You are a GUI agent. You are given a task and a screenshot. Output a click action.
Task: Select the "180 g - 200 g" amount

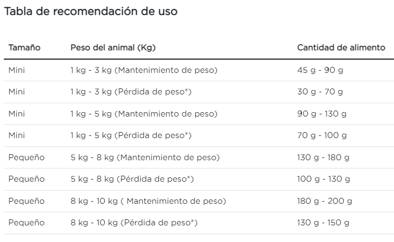tap(323, 201)
